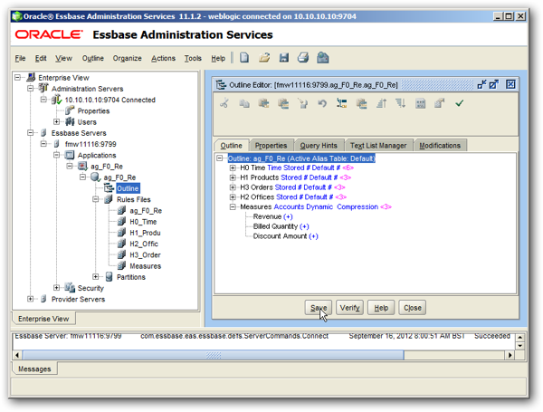Click the Copy icon in Outline Editor toolbar
Image resolution: width=543 pixels, height=412 pixels.
244,103
